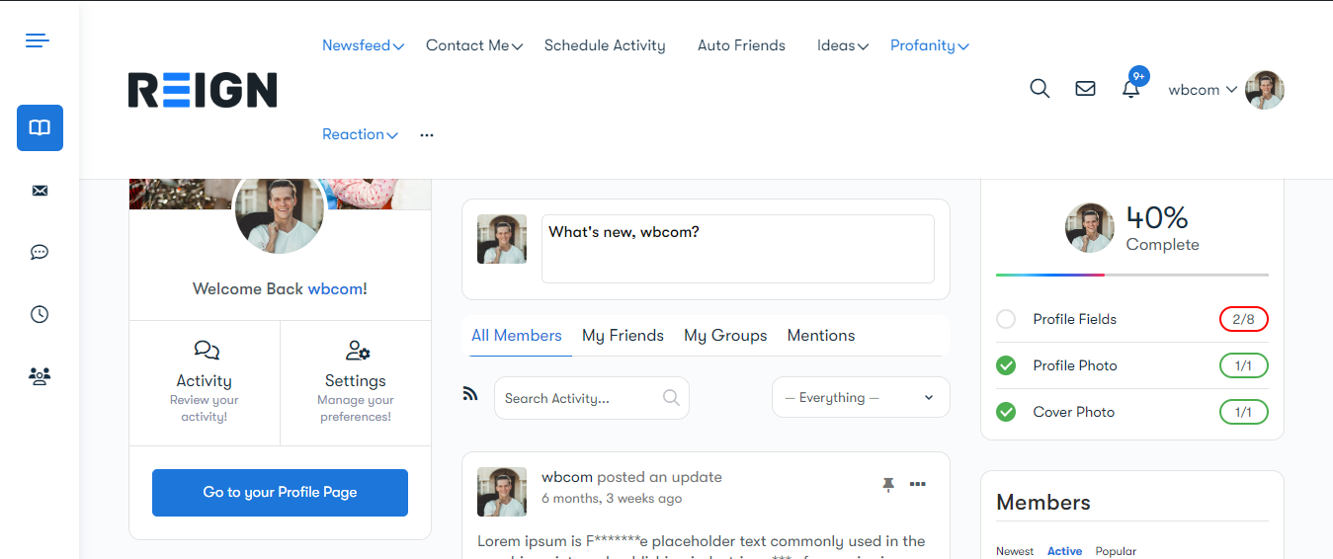Open the wbcom user account dropdown
1333x559 pixels.
pyautogui.click(x=1203, y=90)
